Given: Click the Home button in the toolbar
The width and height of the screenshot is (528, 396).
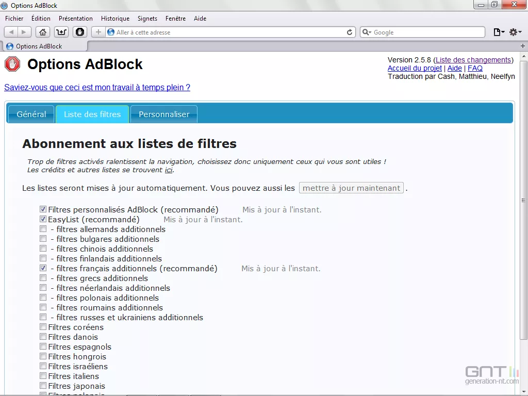Looking at the screenshot, I should click(x=43, y=32).
